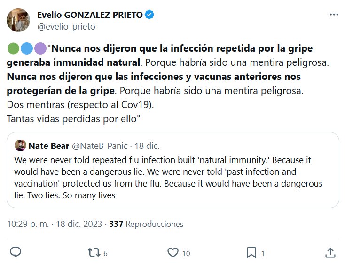Click the blue circle emoji
This screenshot has height=265, width=345.
27,48
